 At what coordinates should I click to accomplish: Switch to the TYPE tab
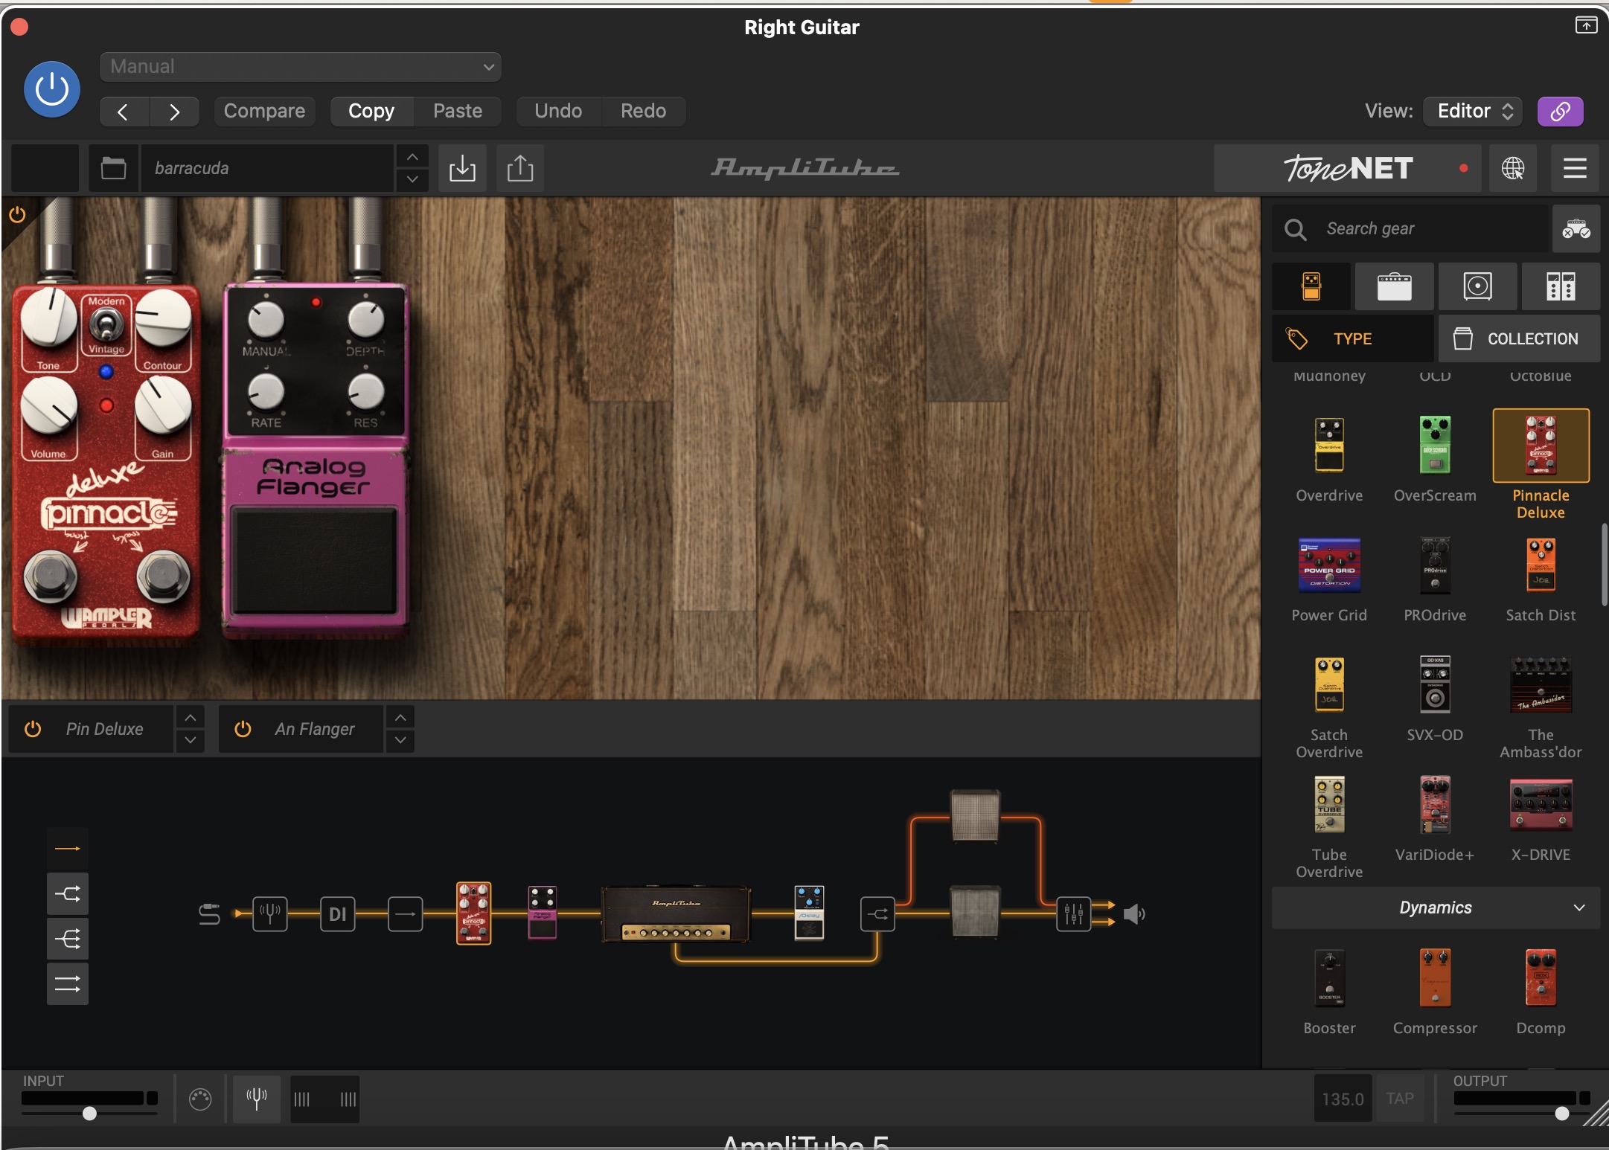[1352, 338]
